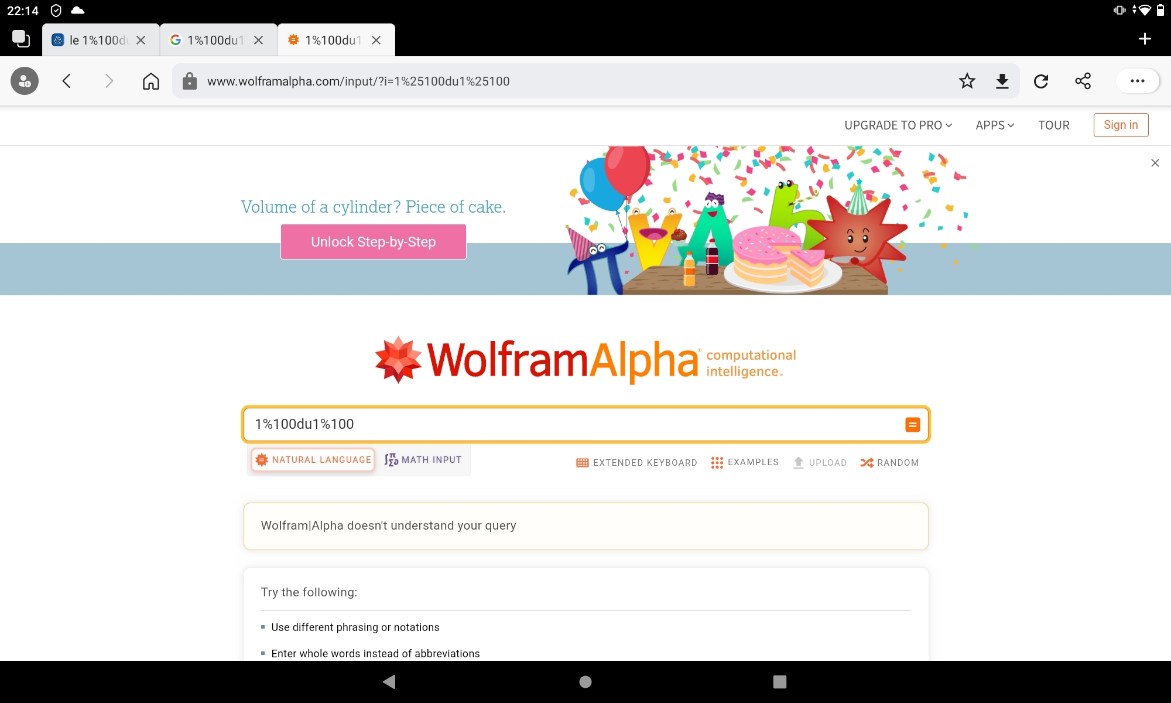Switch to Math Input mode

(423, 460)
